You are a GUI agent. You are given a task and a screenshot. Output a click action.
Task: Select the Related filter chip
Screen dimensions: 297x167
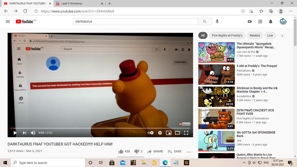(x=254, y=36)
